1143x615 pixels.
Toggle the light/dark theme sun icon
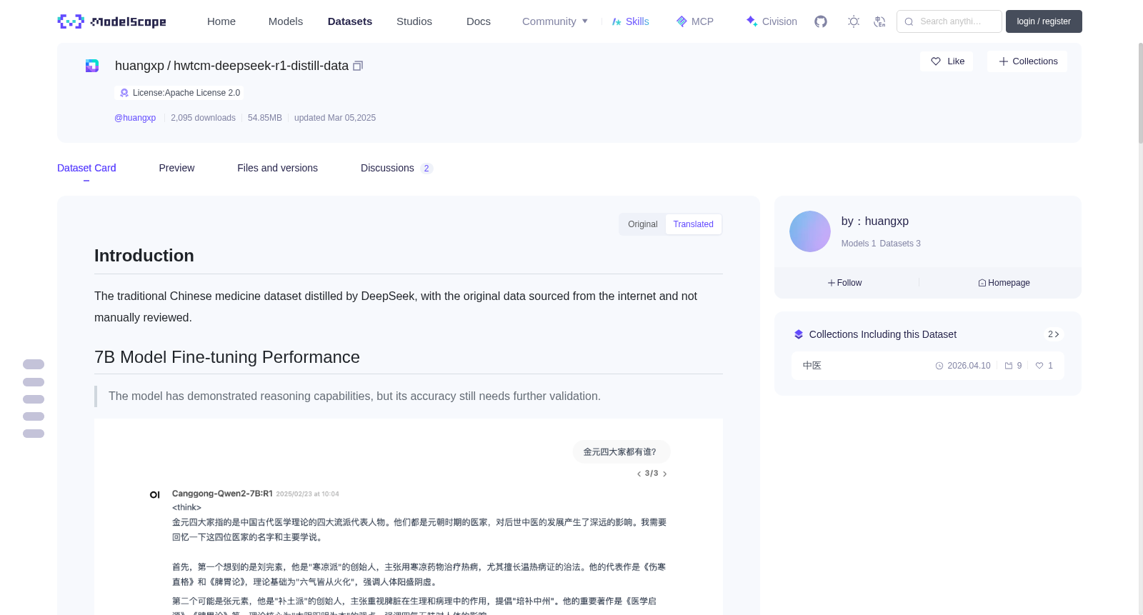[x=854, y=21]
